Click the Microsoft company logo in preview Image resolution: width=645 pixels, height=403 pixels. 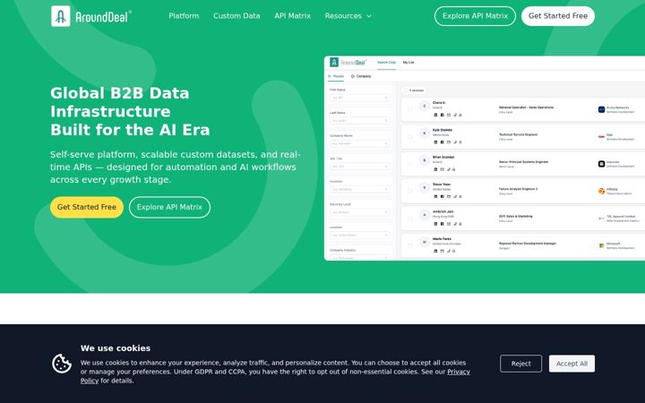coord(601,245)
